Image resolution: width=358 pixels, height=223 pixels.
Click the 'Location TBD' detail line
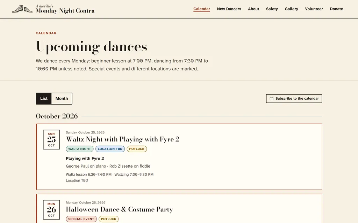tap(77, 180)
